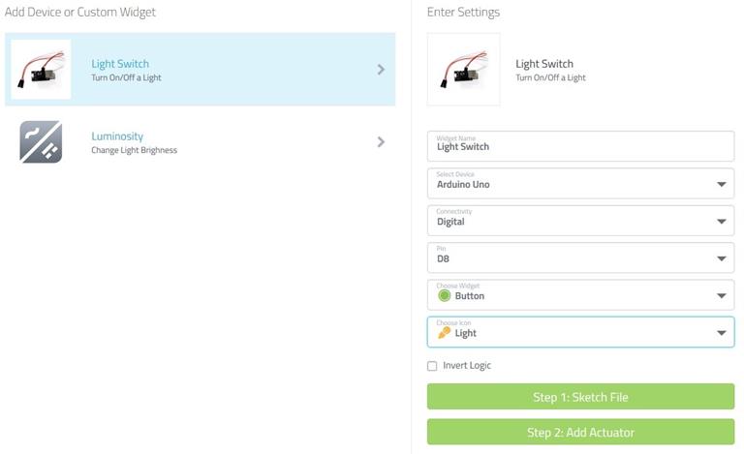Viewport: 744px width, 454px height.
Task: Open Luminosity entry via its chevron arrow
Action: click(x=381, y=141)
